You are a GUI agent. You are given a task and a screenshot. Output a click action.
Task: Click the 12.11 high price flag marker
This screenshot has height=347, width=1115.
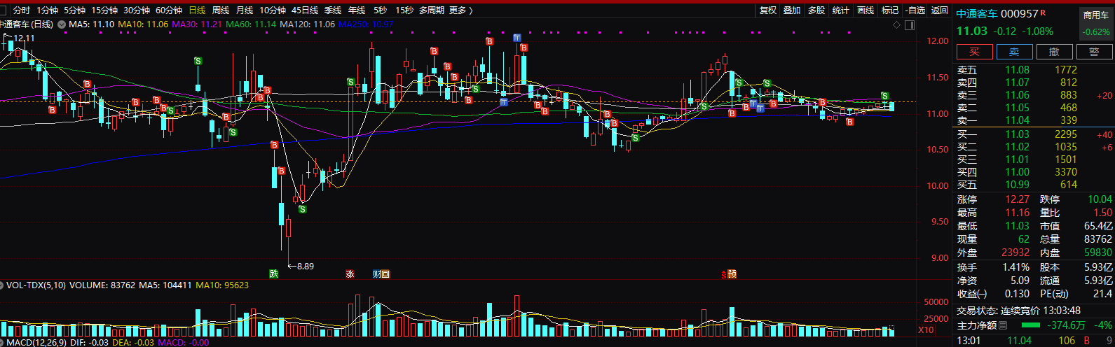(x=20, y=37)
